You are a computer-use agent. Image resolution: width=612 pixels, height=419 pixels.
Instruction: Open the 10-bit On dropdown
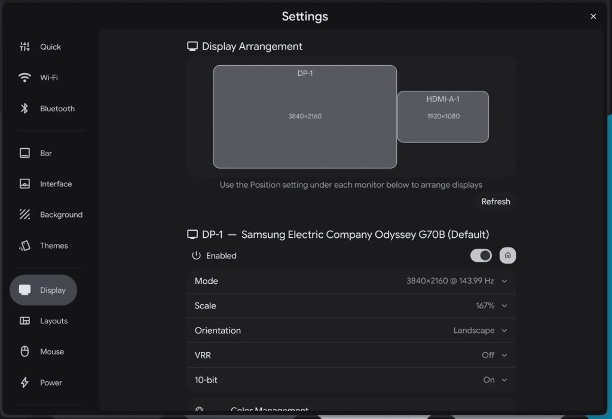coord(351,380)
